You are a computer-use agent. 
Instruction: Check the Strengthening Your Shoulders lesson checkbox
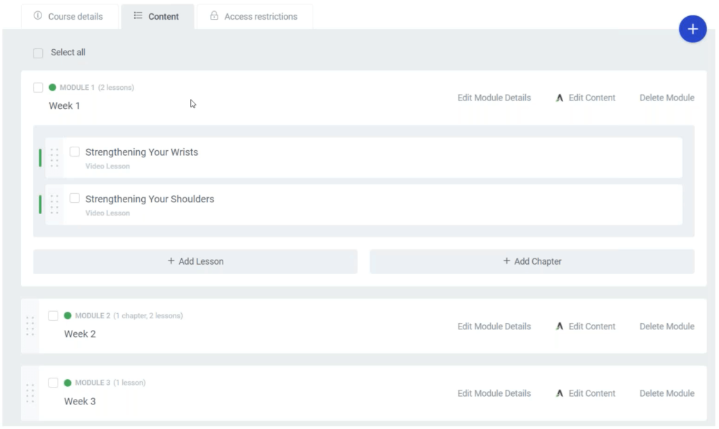pos(74,199)
